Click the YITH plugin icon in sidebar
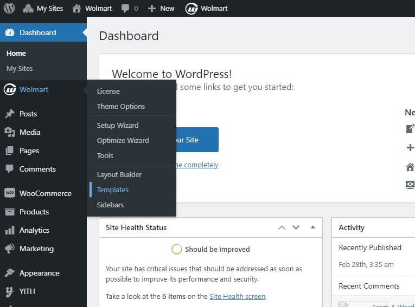Viewport: 415px width, 307px height. coord(9,291)
